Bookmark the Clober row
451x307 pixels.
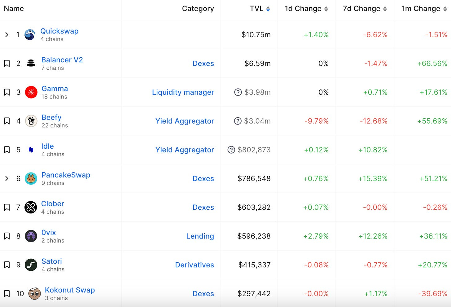point(7,208)
